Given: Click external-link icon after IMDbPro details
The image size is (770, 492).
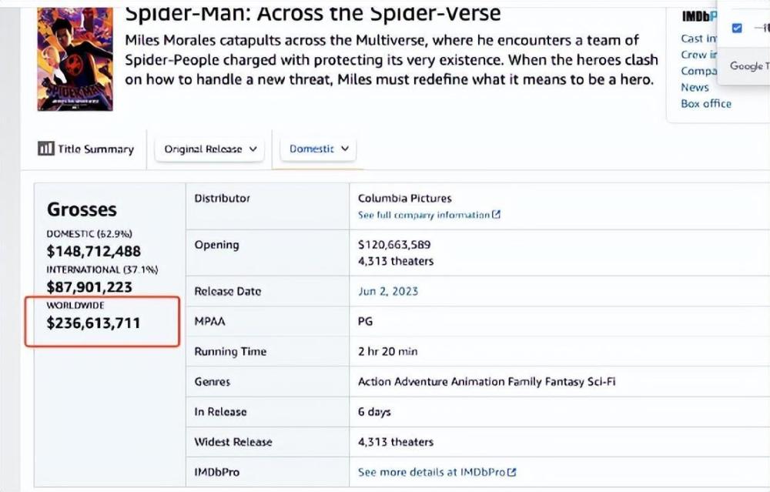Looking at the screenshot, I should point(511,472).
